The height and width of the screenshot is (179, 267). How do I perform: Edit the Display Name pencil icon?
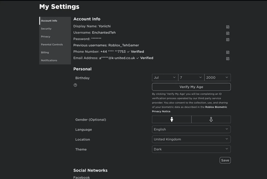click(x=228, y=27)
